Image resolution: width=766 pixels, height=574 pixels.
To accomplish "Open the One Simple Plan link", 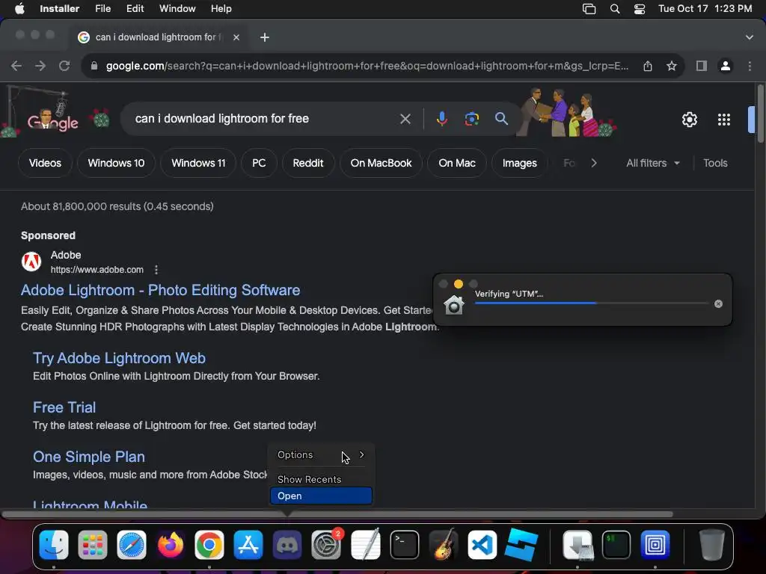I will tap(89, 457).
